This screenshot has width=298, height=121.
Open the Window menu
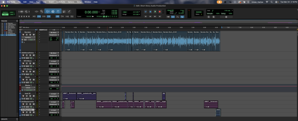click(x=88, y=2)
